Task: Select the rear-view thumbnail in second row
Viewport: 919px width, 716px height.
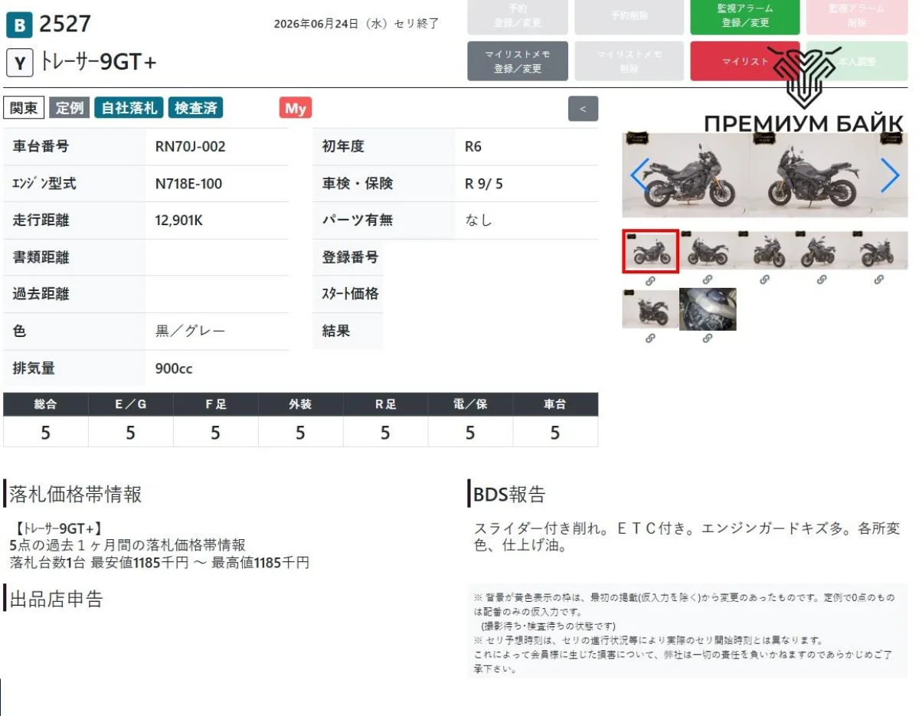Action: [650, 309]
